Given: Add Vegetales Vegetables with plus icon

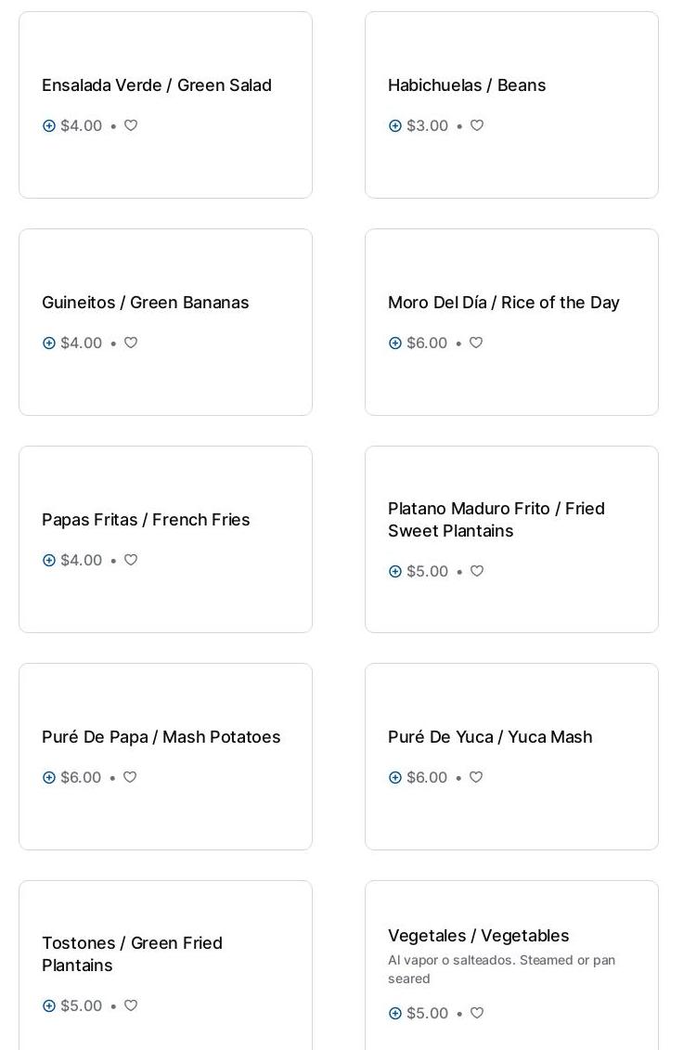Looking at the screenshot, I should (395, 1014).
